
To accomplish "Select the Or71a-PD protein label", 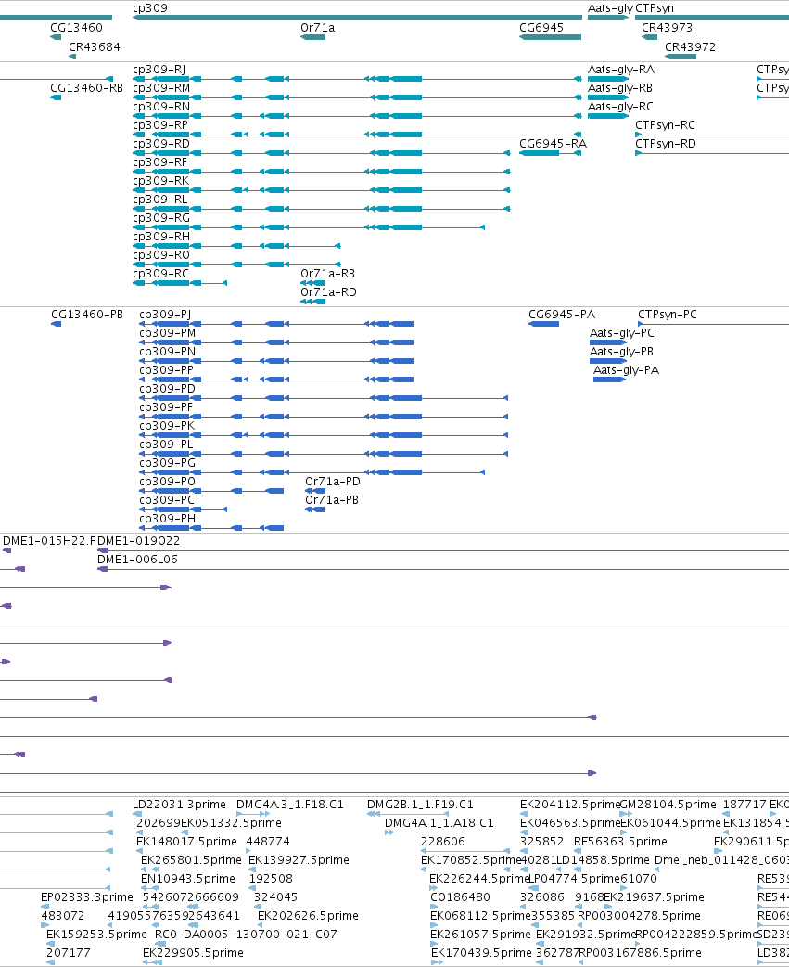I will pos(333,481).
